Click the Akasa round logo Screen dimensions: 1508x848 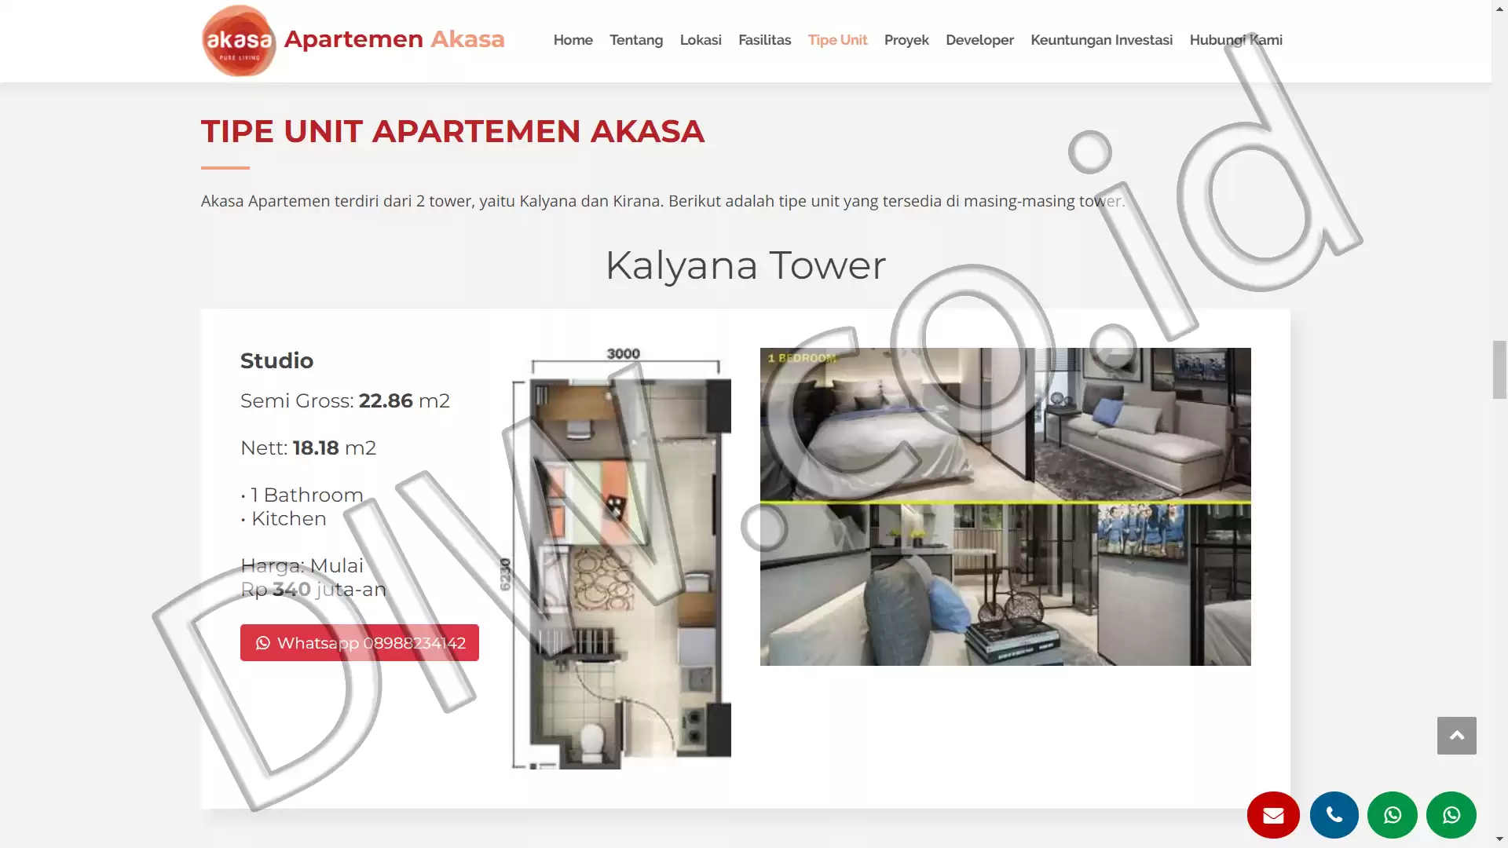pos(239,41)
